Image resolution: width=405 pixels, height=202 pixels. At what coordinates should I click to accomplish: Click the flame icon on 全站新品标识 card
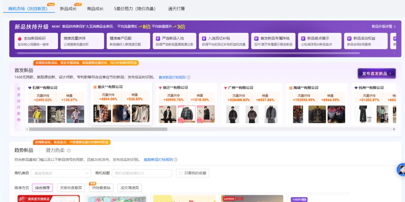20,38
